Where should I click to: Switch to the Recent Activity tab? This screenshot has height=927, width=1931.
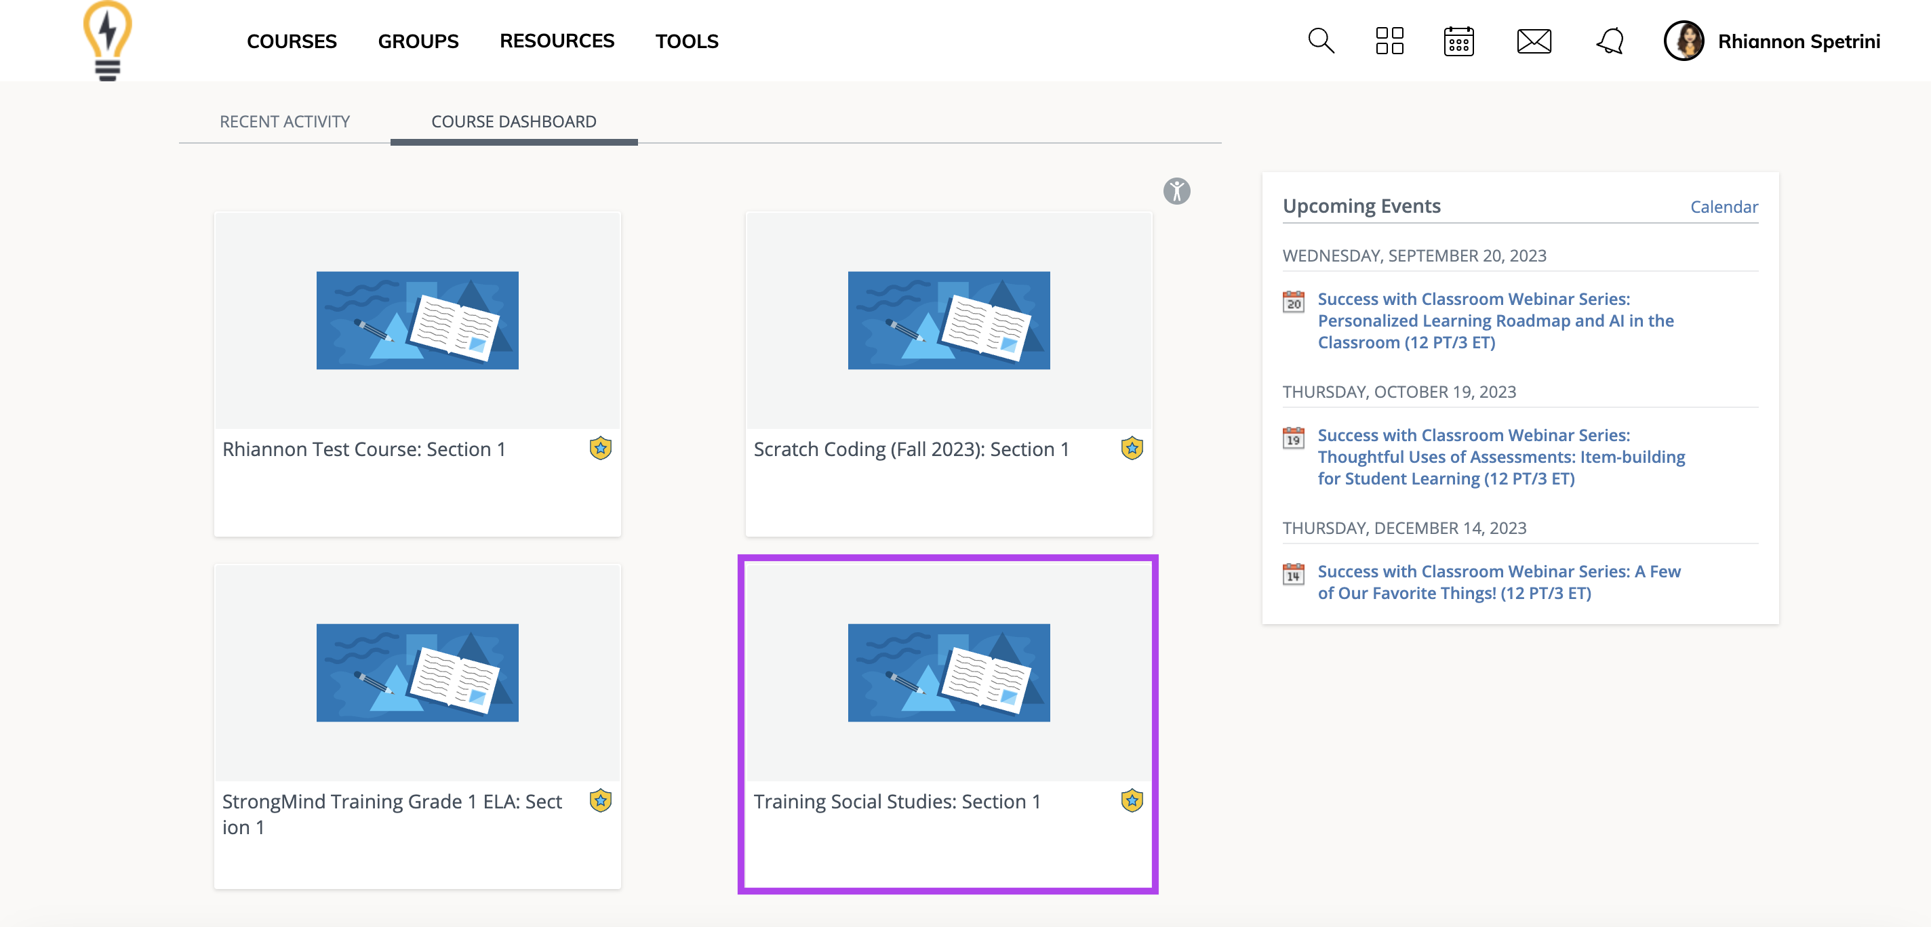[285, 121]
